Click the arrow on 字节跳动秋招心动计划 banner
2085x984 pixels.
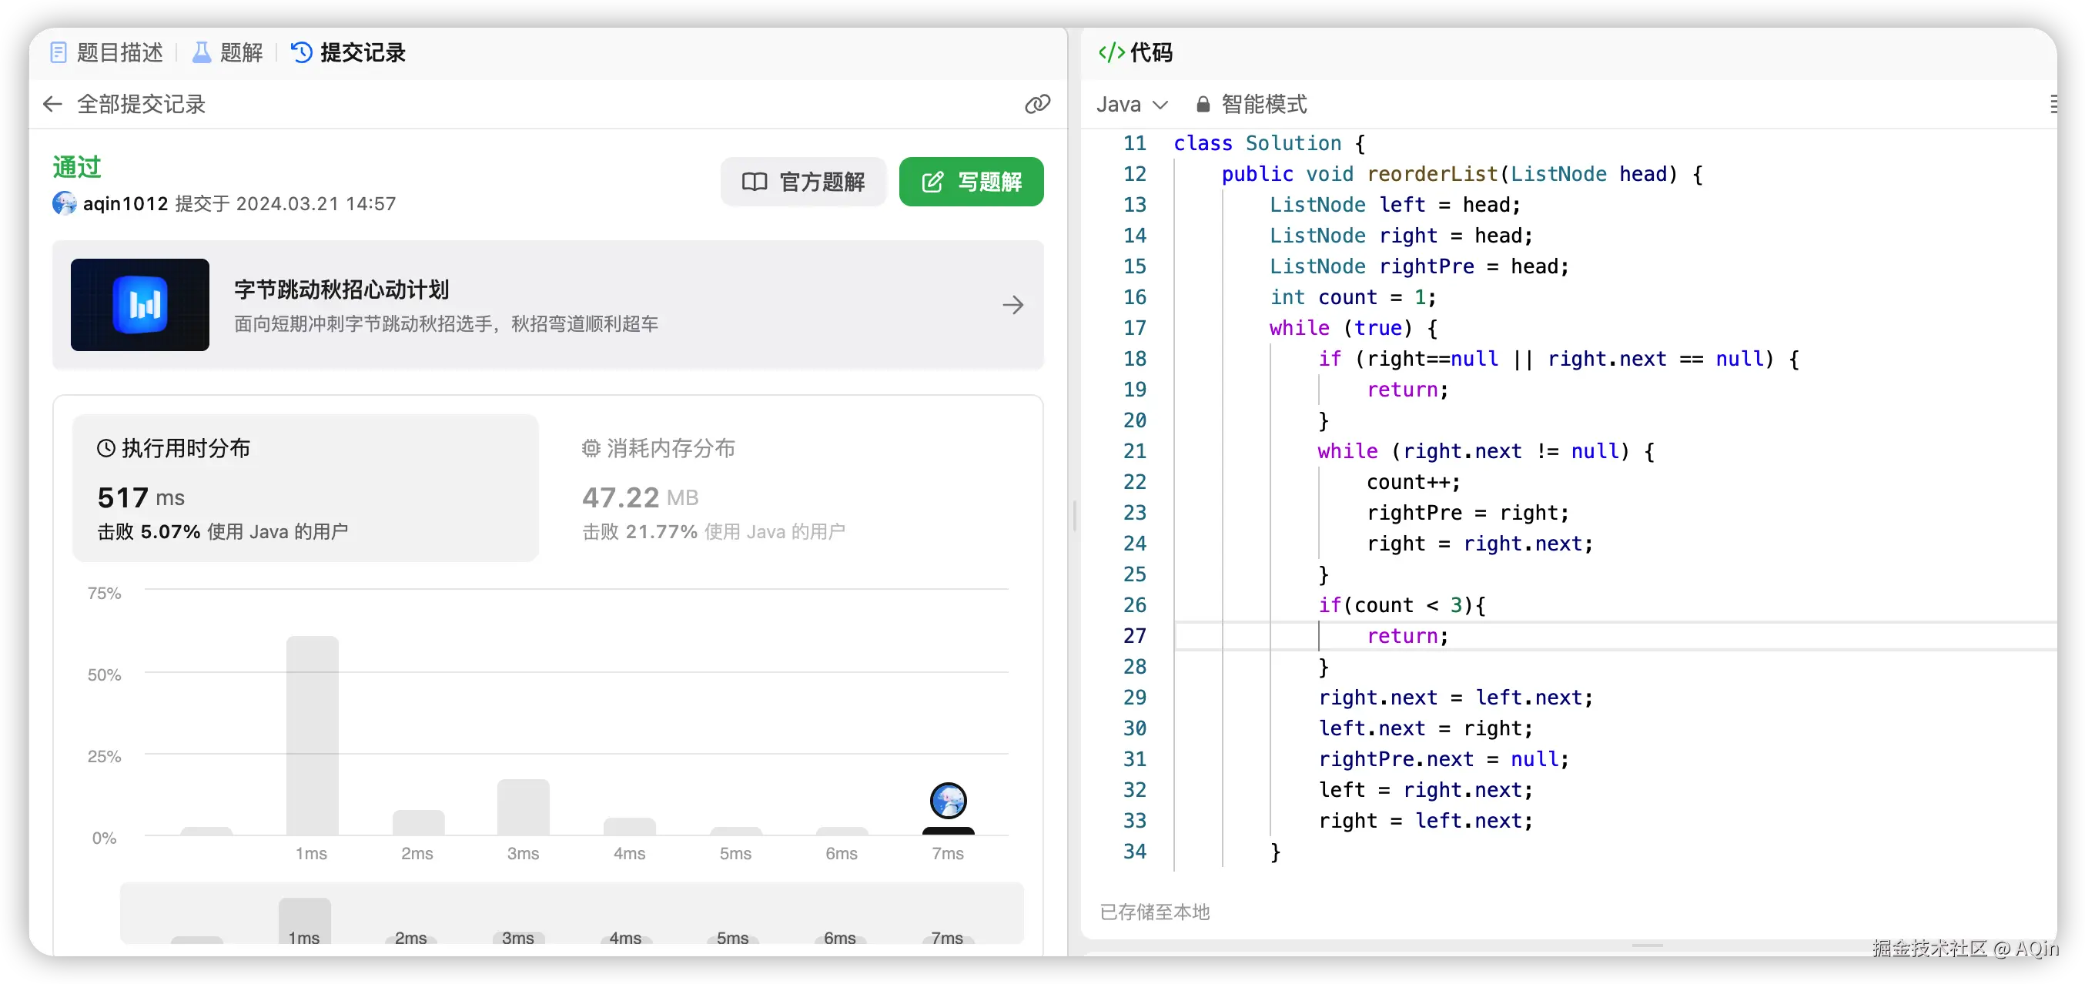[1012, 305]
